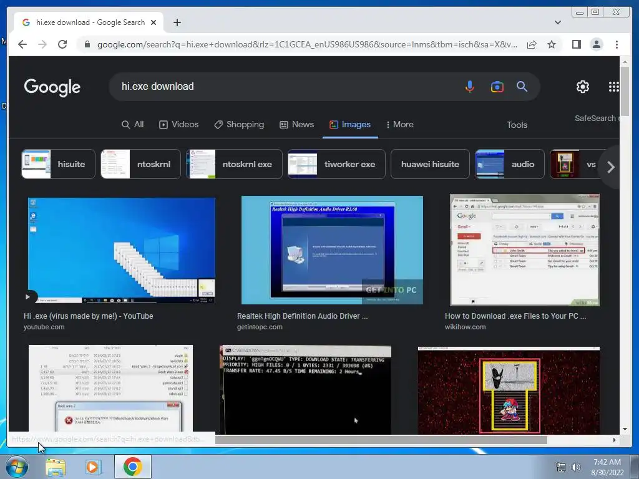Open the Windows Start button
This screenshot has height=479, width=639.
pos(17,467)
